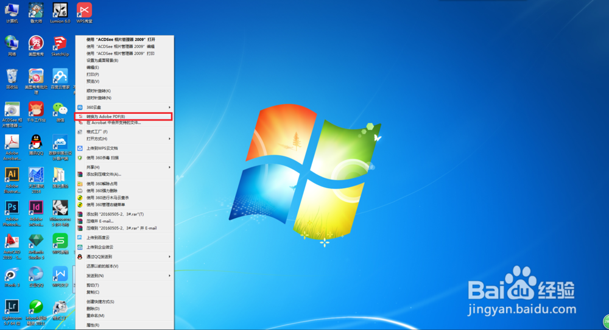Select 使用 ACDSee 相片管理器 2009 打开

pos(124,39)
